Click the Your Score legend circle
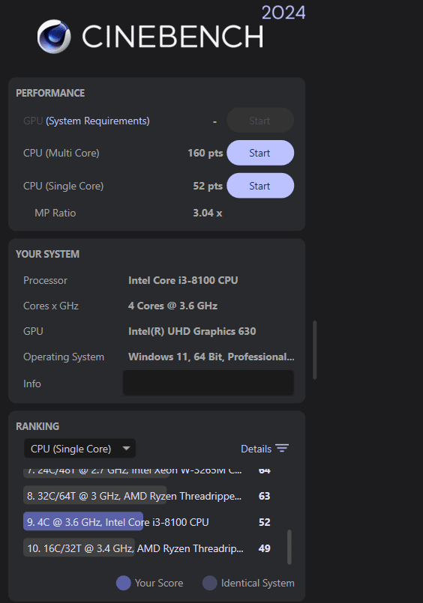Image resolution: width=423 pixels, height=603 pixels. [124, 583]
